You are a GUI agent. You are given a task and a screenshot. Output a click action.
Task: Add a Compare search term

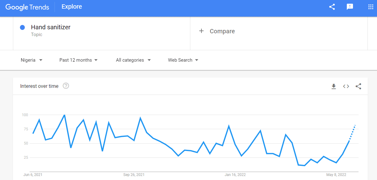pyautogui.click(x=222, y=31)
